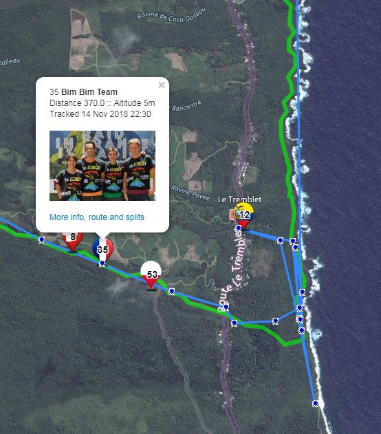Click the bottommost coastal checkpoint marker

click(x=315, y=404)
